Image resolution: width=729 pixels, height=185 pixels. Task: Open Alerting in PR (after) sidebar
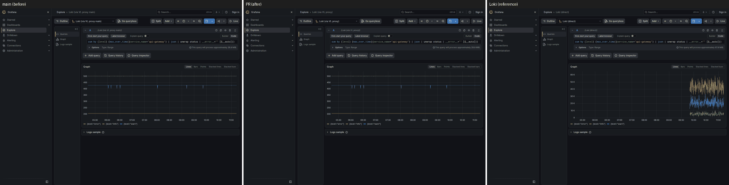(x=255, y=40)
